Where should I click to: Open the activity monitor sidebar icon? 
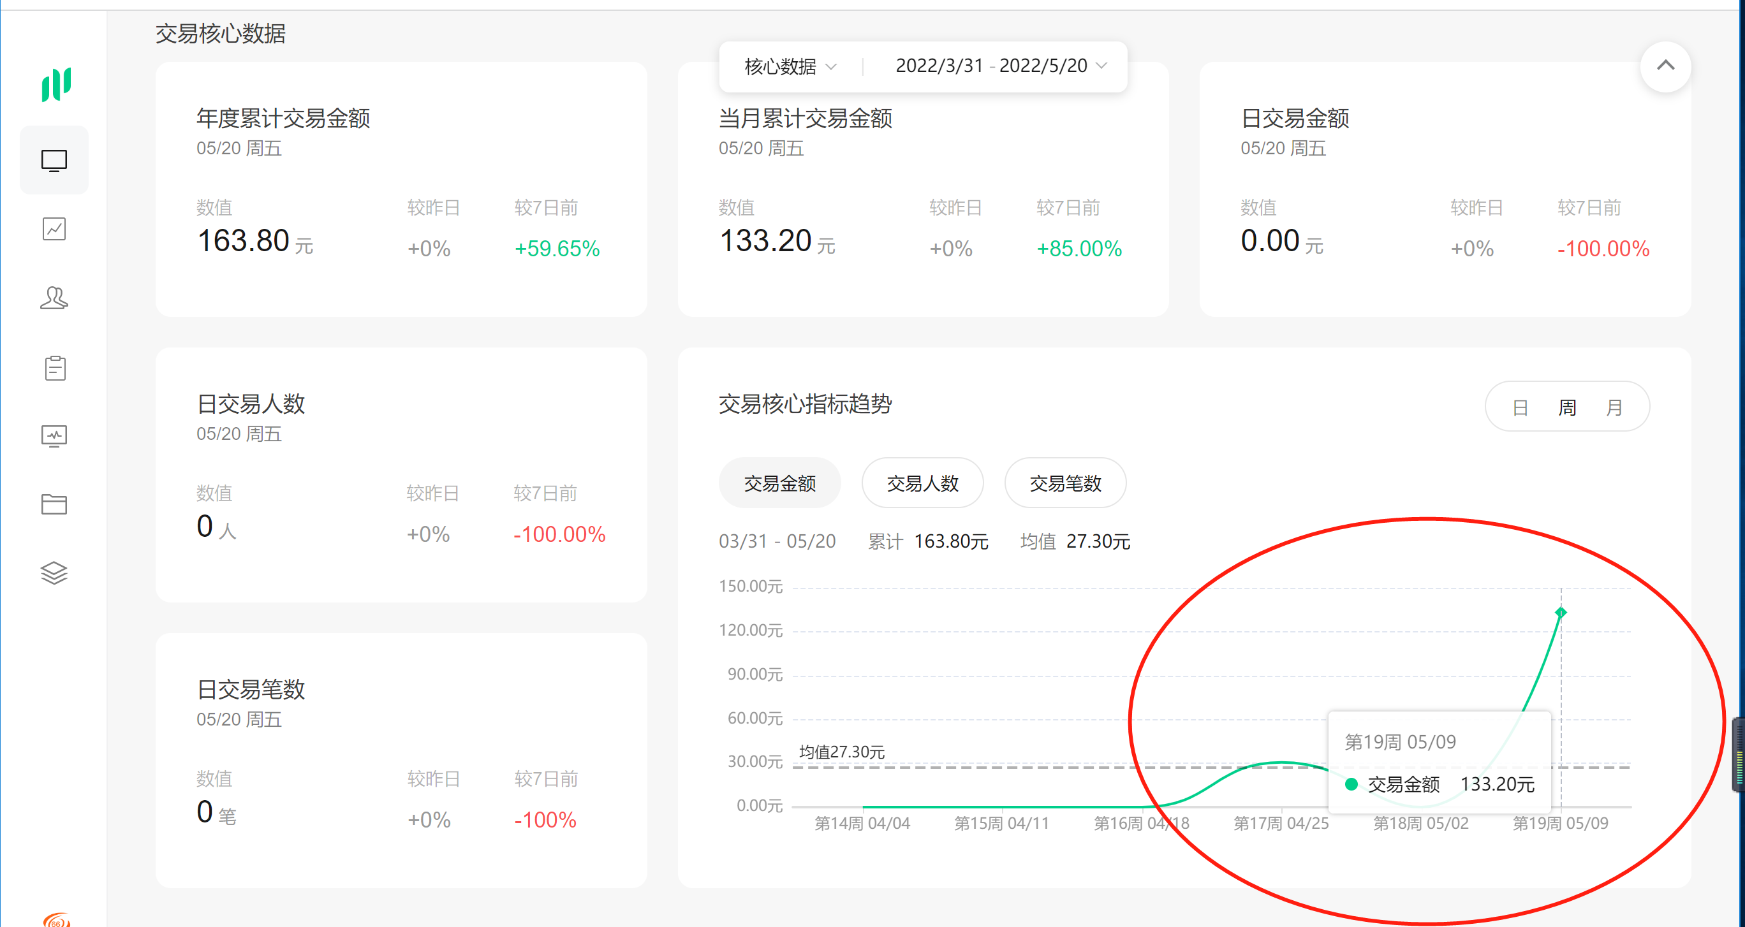(x=54, y=435)
